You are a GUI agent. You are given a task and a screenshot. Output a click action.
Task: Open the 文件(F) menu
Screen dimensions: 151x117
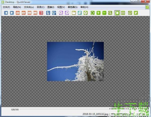pos(6,7)
